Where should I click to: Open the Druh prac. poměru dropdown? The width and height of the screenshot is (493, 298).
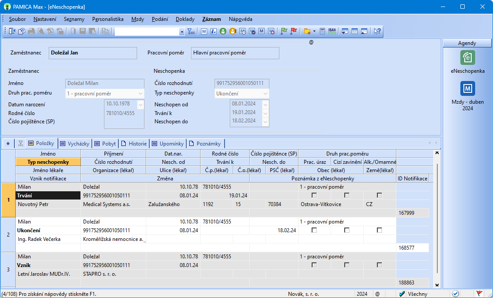[140, 94]
